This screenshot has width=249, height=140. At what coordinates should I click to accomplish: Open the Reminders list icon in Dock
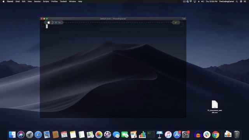[x=81, y=135]
